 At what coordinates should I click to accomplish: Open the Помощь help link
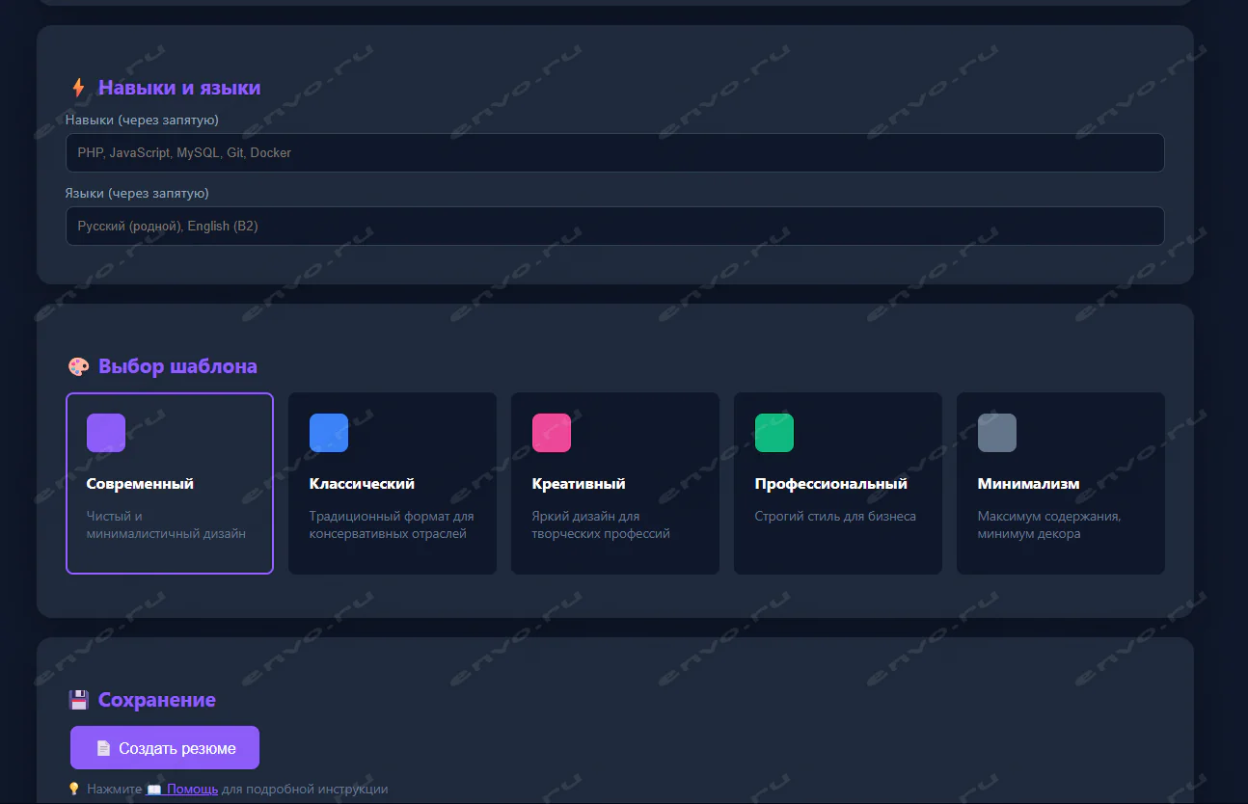[x=192, y=789]
